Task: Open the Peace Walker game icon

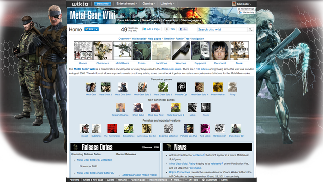Action: [x=218, y=87]
